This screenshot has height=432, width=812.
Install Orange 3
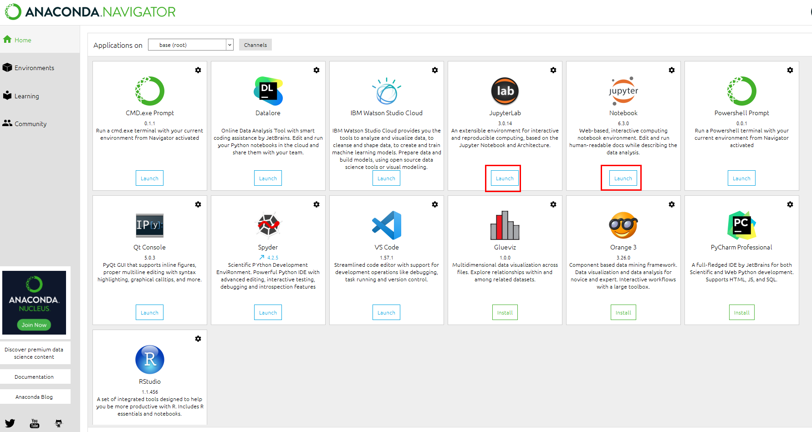[x=623, y=312]
